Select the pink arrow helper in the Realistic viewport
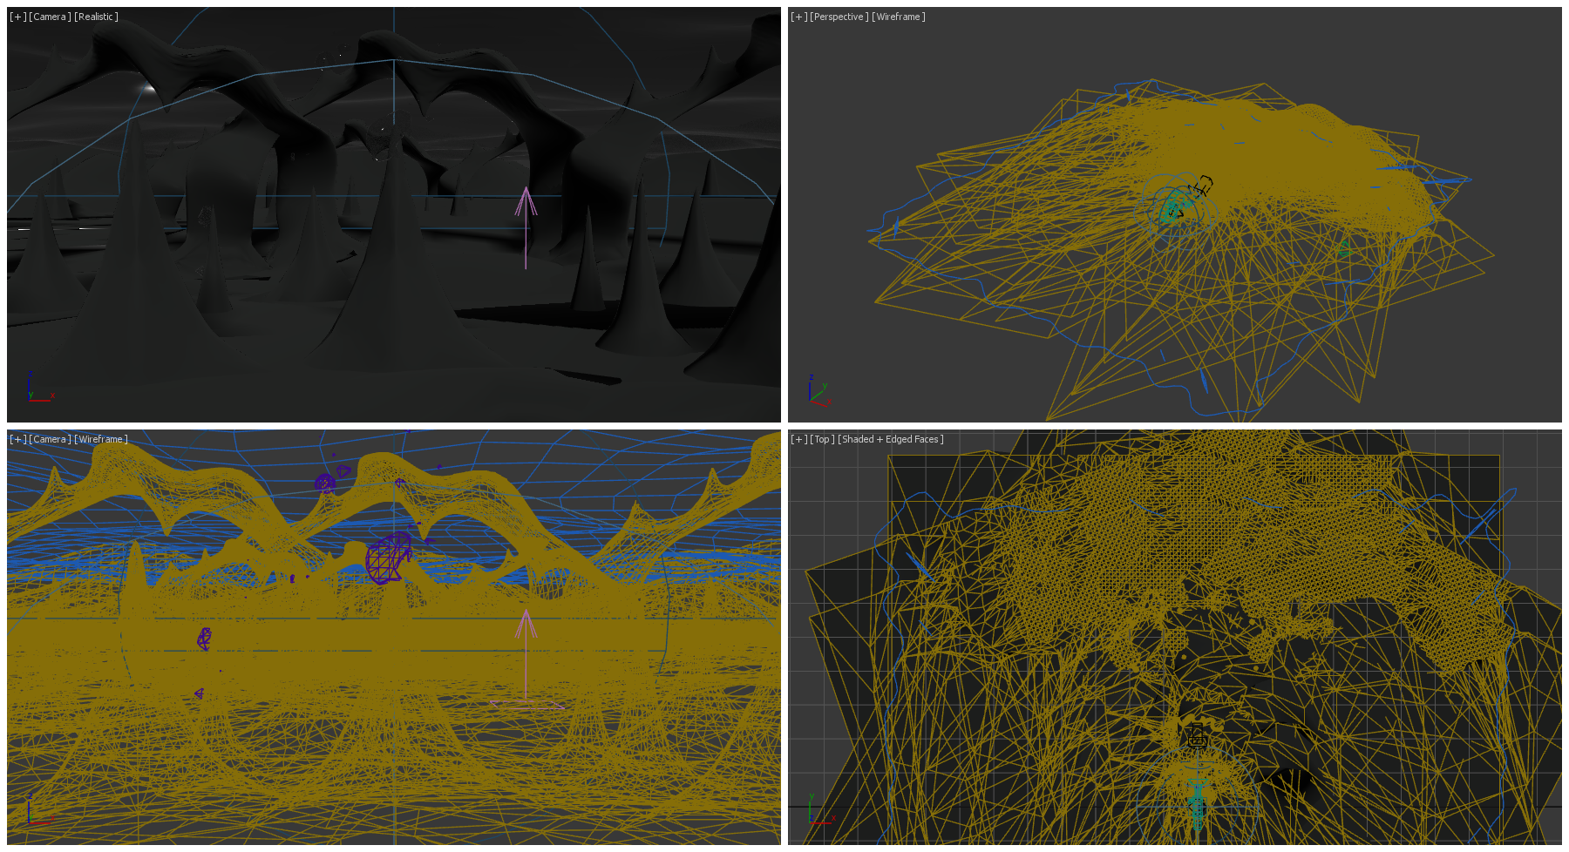The image size is (1569, 852). 526,203
